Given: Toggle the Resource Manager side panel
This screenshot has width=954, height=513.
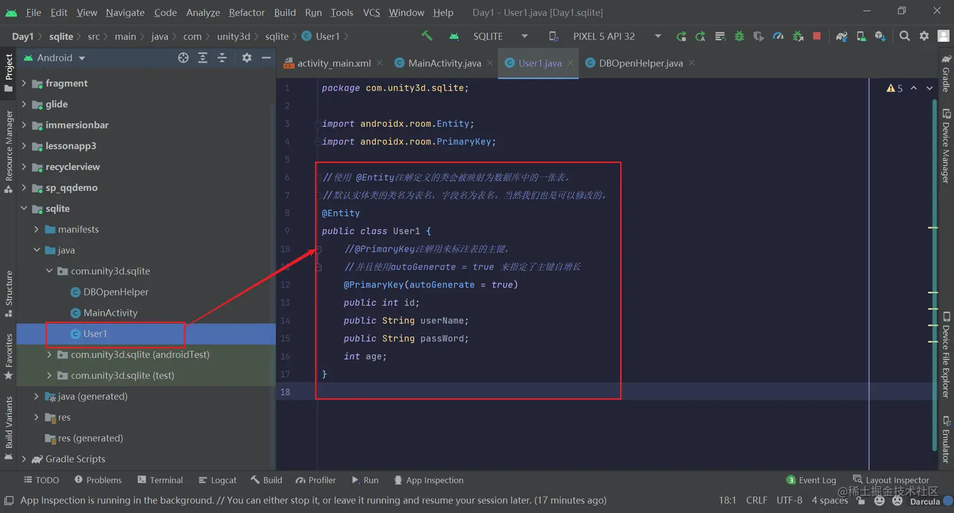Looking at the screenshot, I should tap(8, 151).
